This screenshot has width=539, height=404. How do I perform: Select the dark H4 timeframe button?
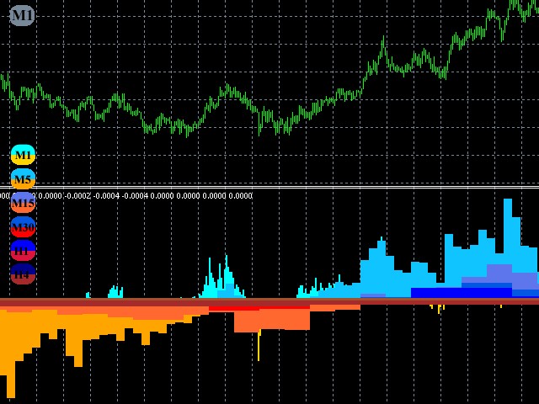pos(23,274)
